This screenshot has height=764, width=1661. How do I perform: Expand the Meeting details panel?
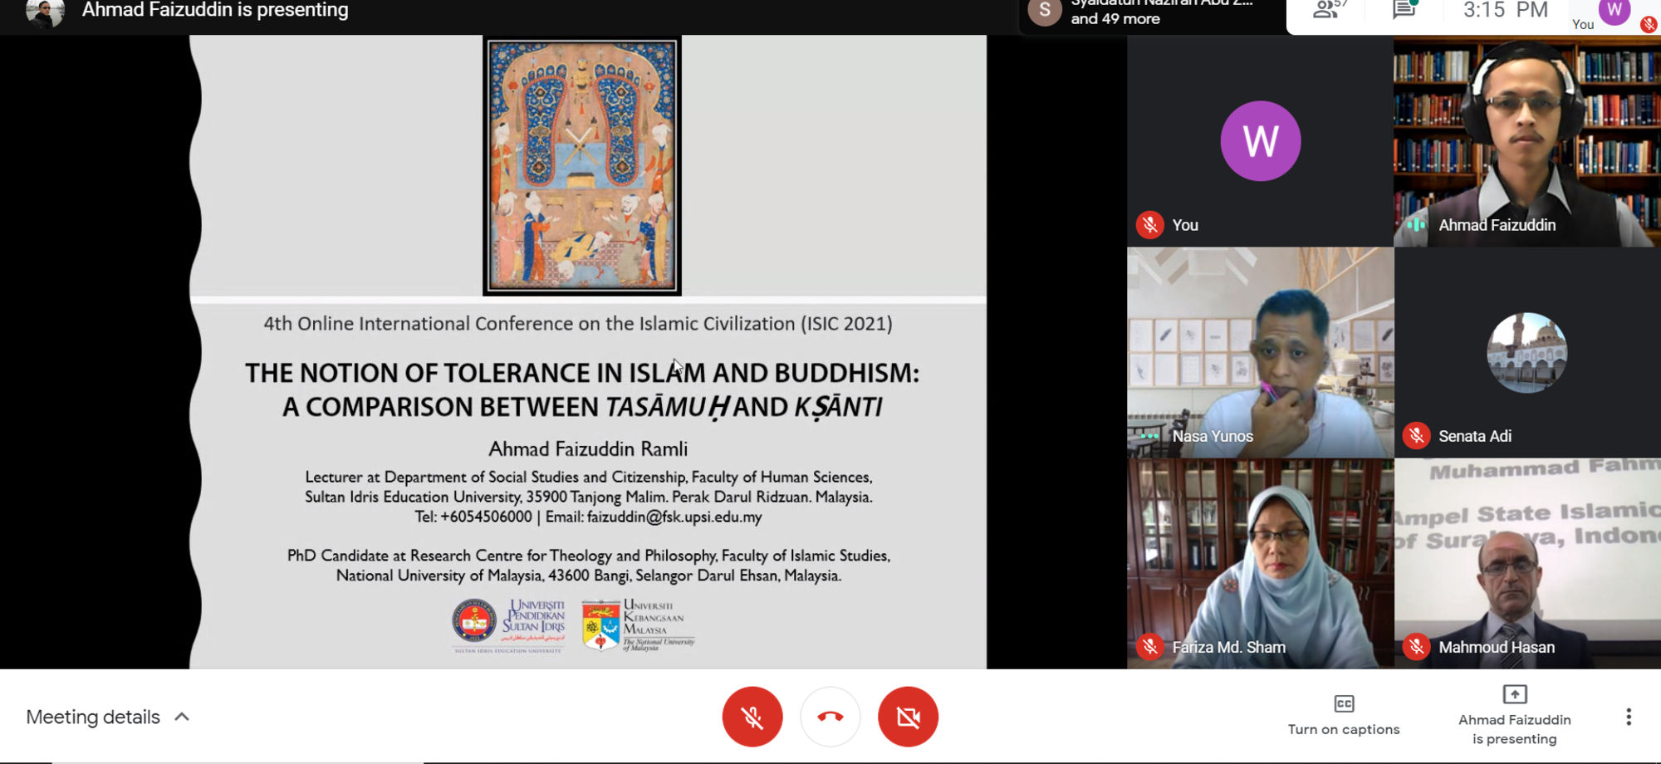[x=93, y=717]
